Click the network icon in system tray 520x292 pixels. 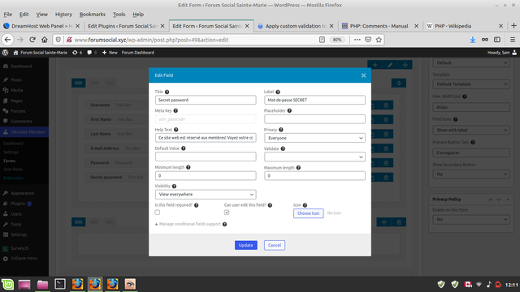point(479,285)
